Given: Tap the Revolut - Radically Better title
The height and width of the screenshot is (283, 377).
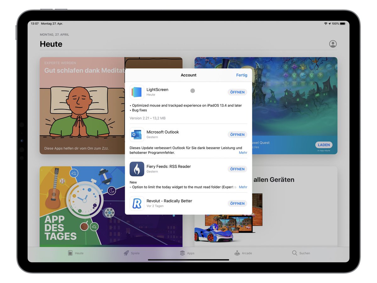Looking at the screenshot, I should [x=169, y=201].
